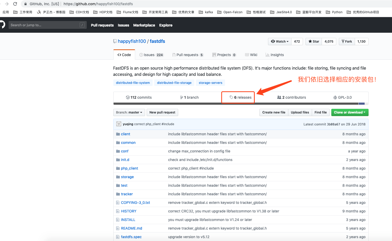Click New pull request button
This screenshot has height=241, width=392.
[162, 112]
